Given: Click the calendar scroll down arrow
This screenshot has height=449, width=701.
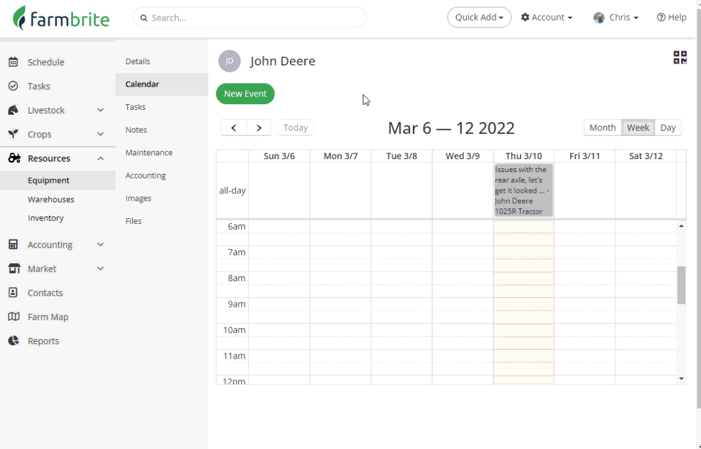Looking at the screenshot, I should point(681,379).
